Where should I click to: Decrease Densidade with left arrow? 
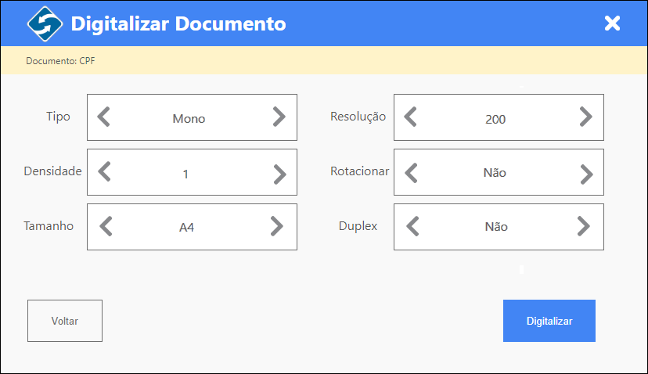[105, 172]
